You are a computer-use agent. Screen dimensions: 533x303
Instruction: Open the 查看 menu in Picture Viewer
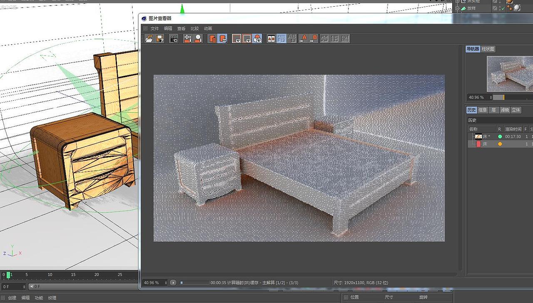click(x=181, y=29)
